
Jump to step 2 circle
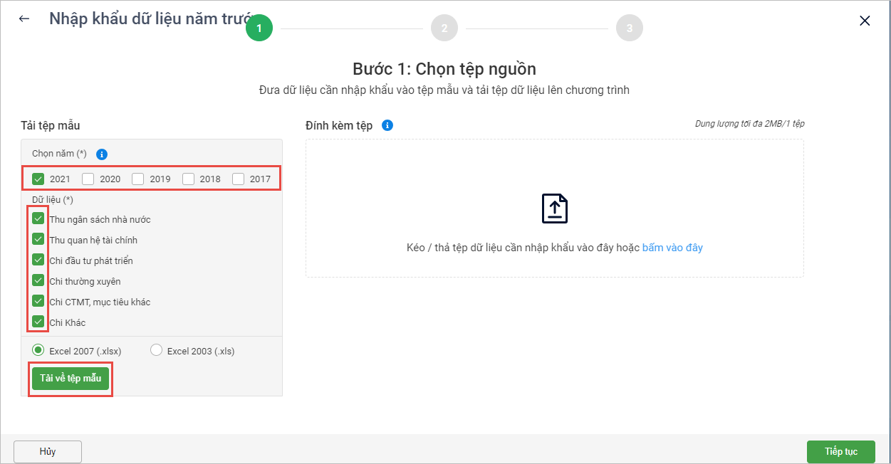(x=444, y=28)
